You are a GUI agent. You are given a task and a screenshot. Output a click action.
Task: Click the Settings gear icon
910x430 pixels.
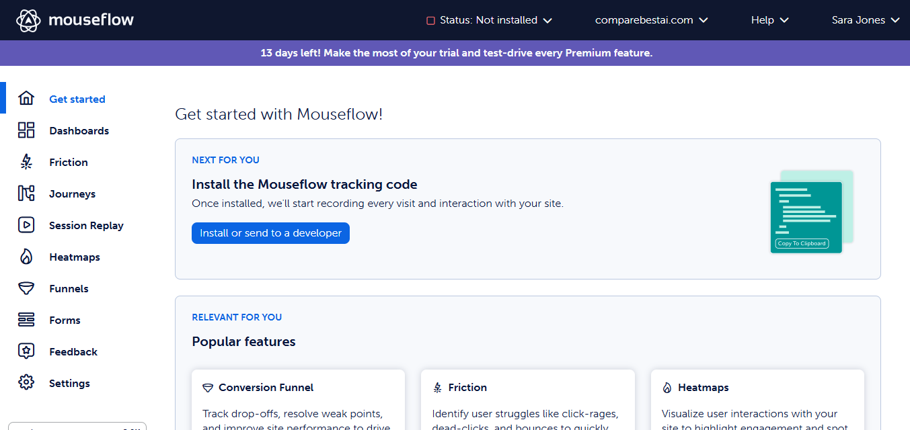pyautogui.click(x=26, y=383)
